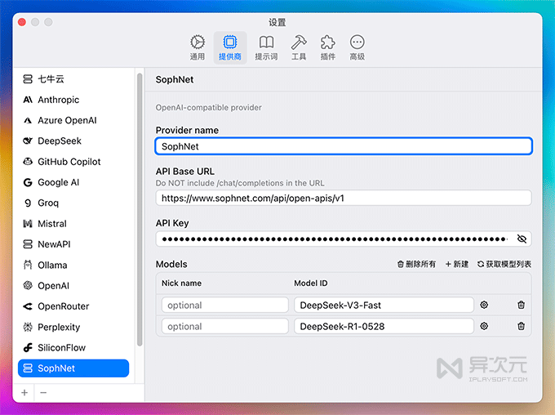Open the 通用 general settings tab
The image size is (555, 415).
[x=198, y=47]
